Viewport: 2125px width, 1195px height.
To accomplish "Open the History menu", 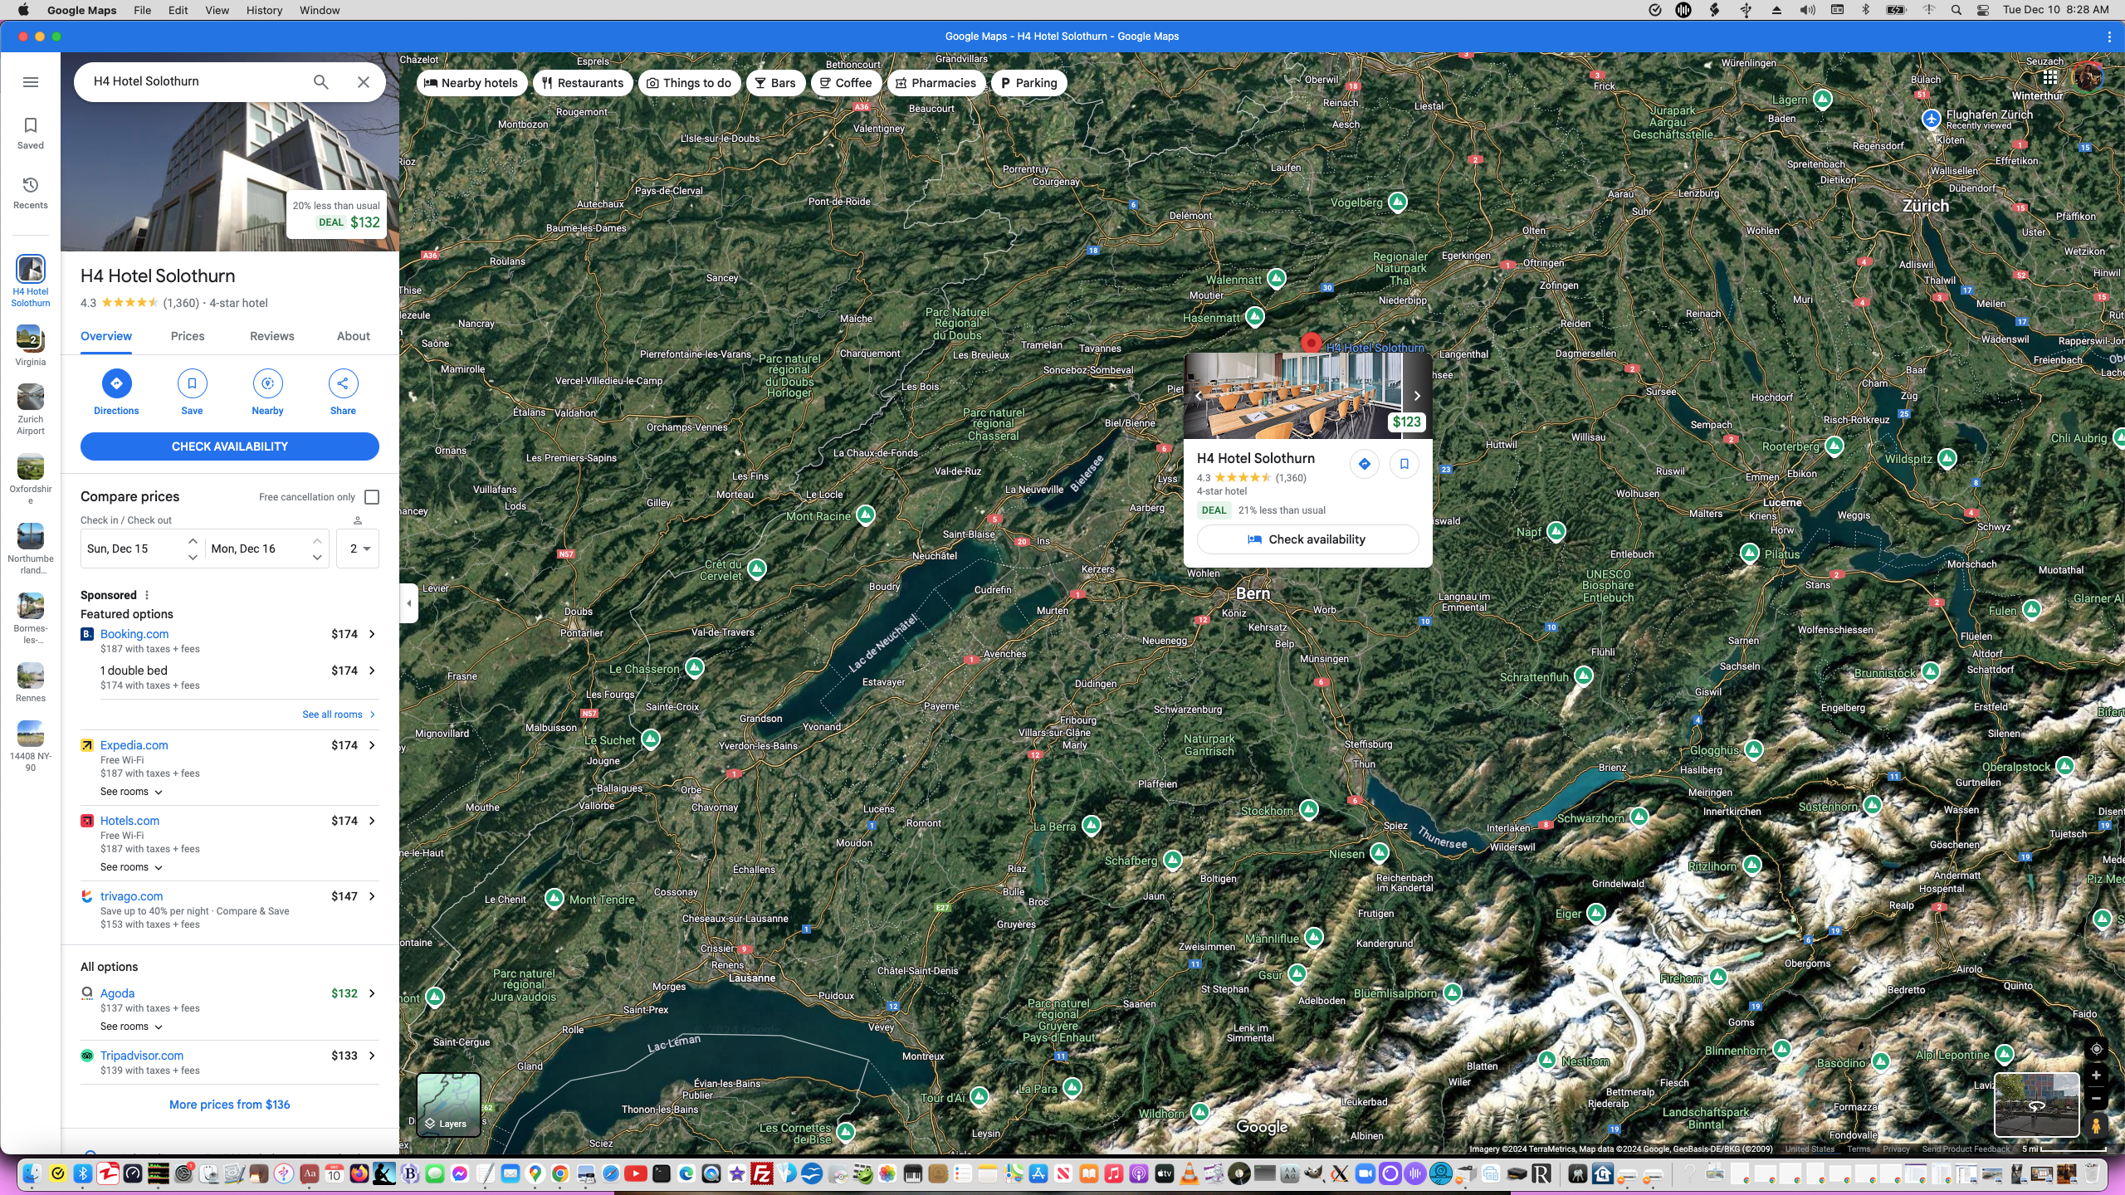I will pos(264,10).
